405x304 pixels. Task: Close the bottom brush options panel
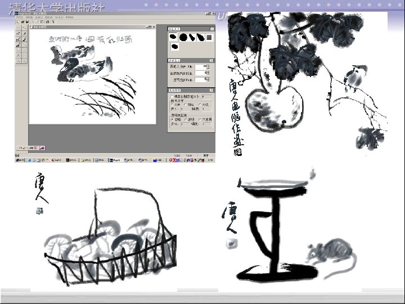pyautogui.click(x=211, y=90)
